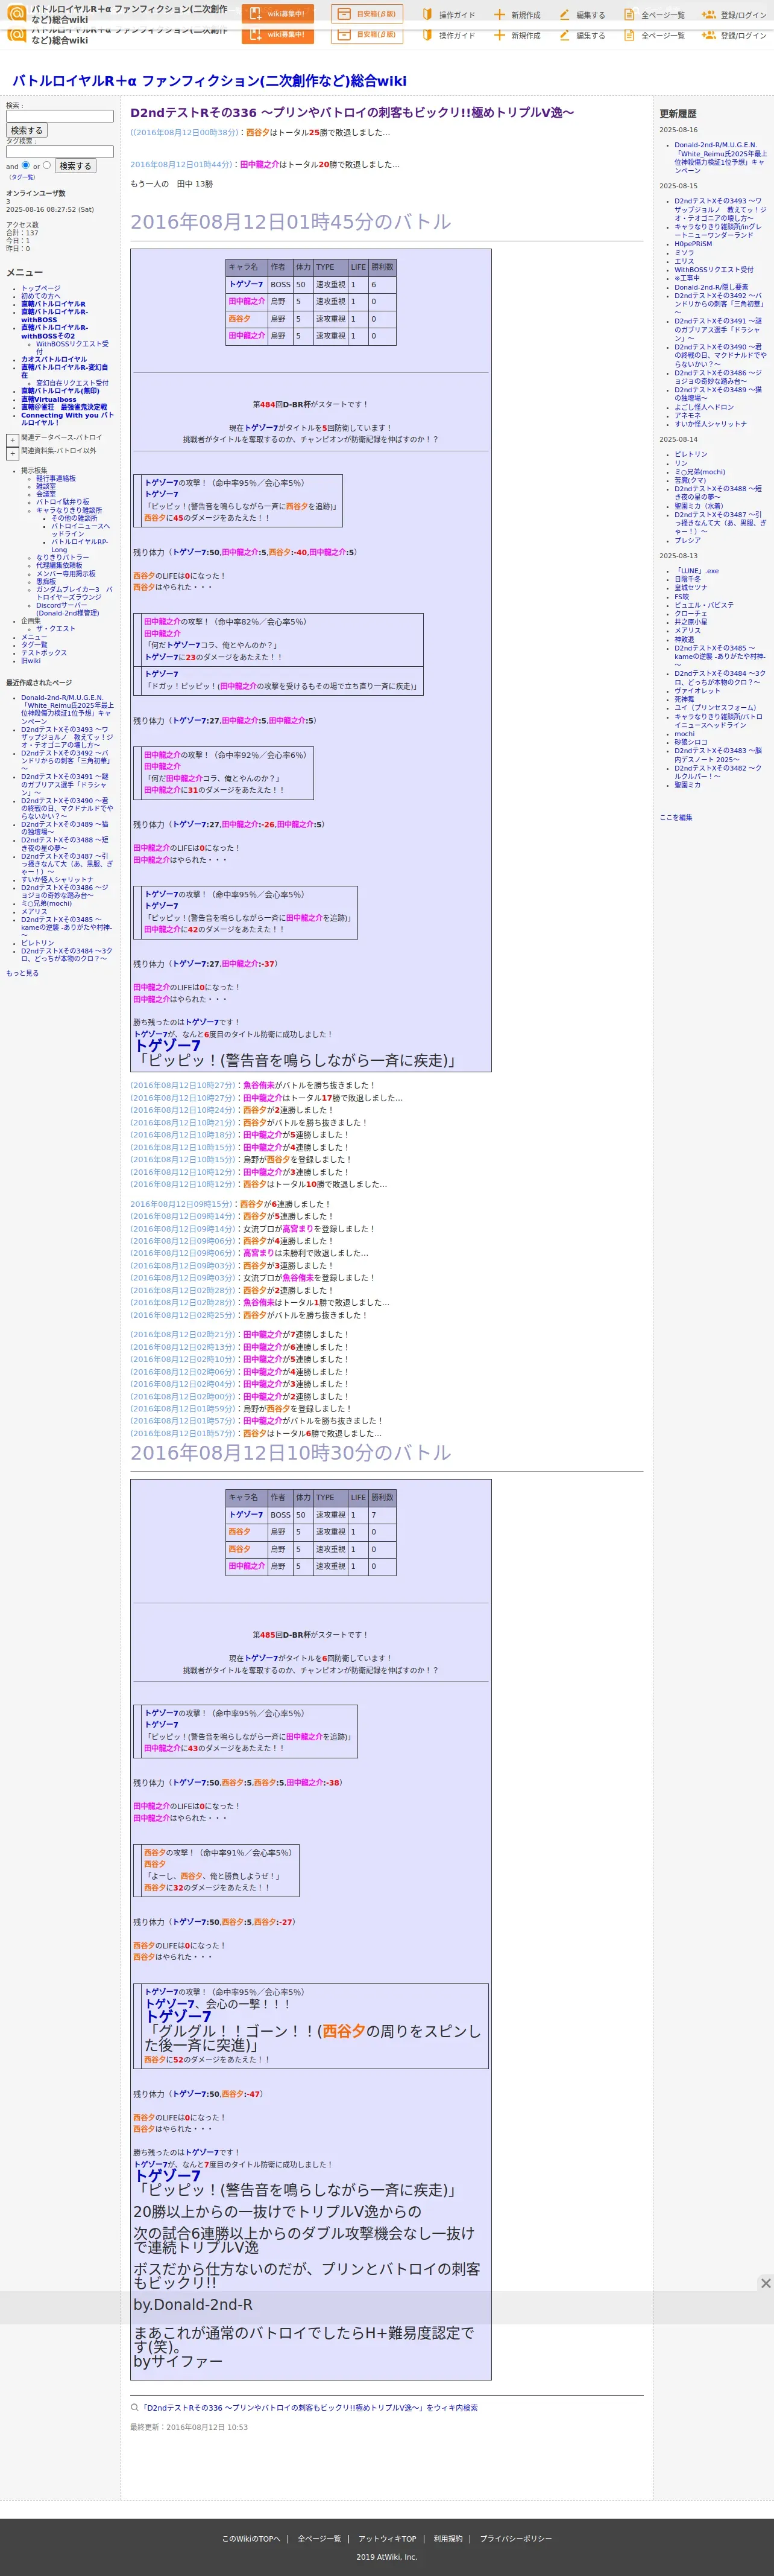
Task: Focus the 検索 keyword input field
Action: click(60, 116)
